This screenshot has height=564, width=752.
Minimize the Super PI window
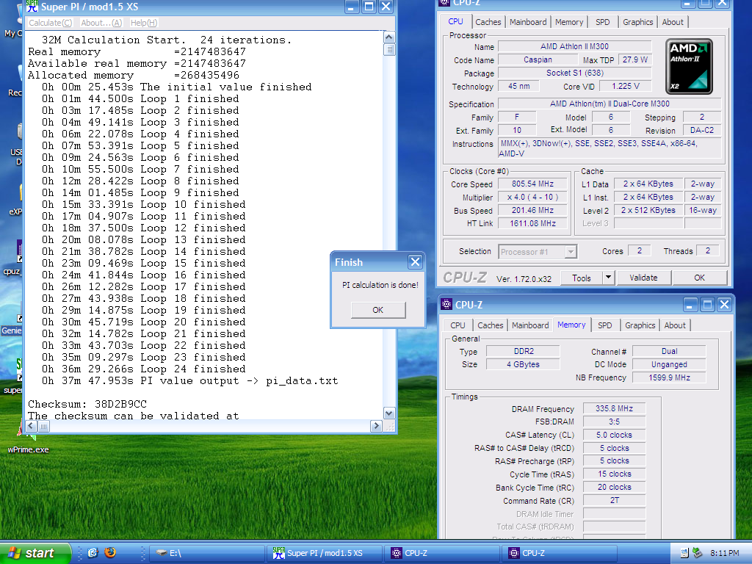pos(352,6)
